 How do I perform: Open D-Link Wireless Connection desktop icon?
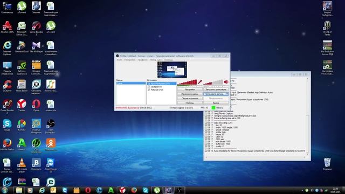click(36, 67)
